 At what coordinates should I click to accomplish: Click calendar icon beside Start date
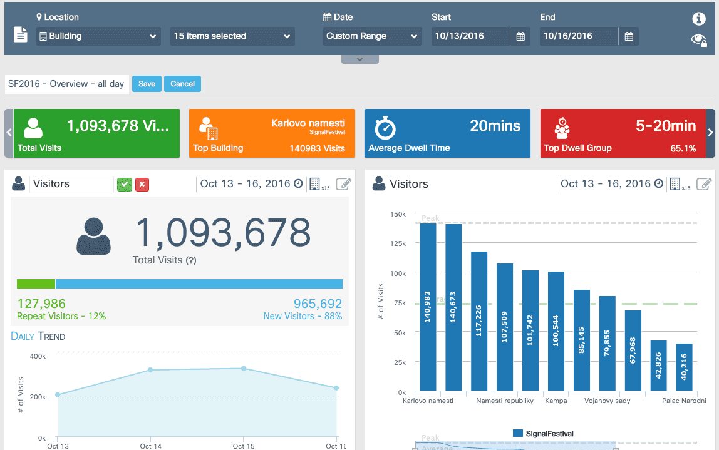(x=520, y=36)
